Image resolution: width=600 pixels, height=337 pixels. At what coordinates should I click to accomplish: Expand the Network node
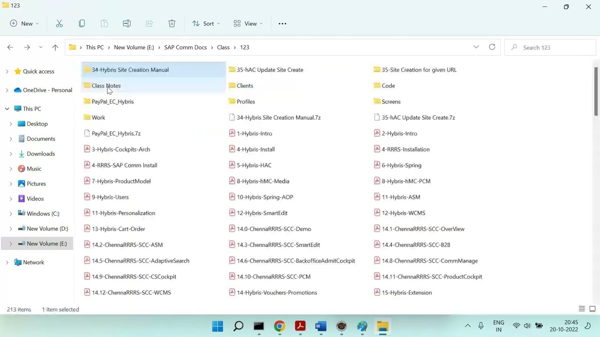(x=7, y=263)
